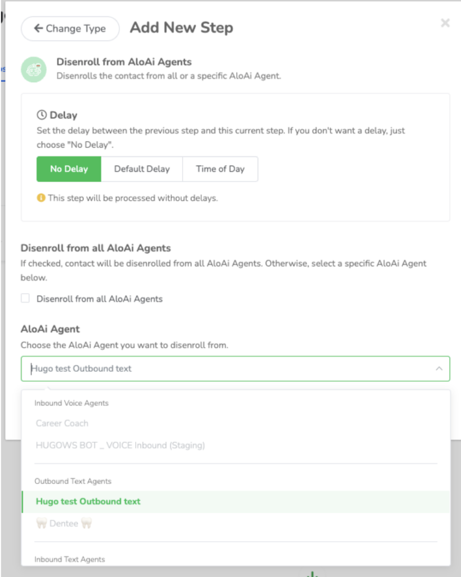Screen dimensions: 461x577
Task: Click the orange info icon near delay notice
Action: [x=41, y=198]
